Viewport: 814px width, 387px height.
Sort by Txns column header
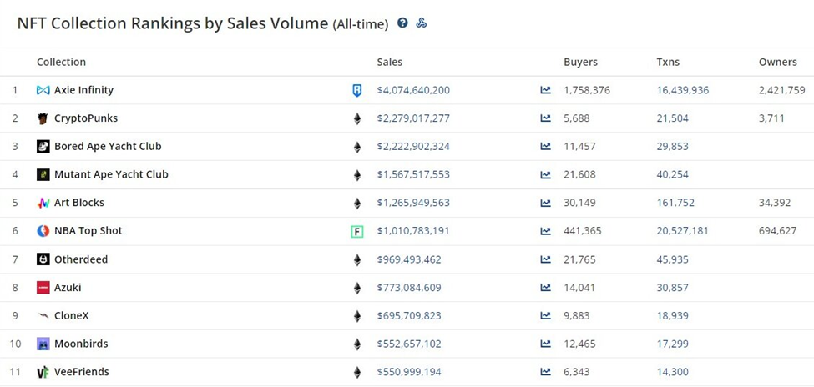click(x=670, y=62)
